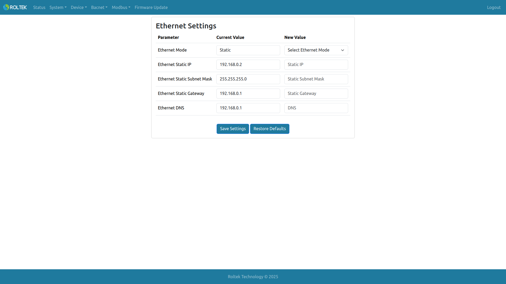
Task: Click the Ethernet Settings heading
Action: point(186,26)
